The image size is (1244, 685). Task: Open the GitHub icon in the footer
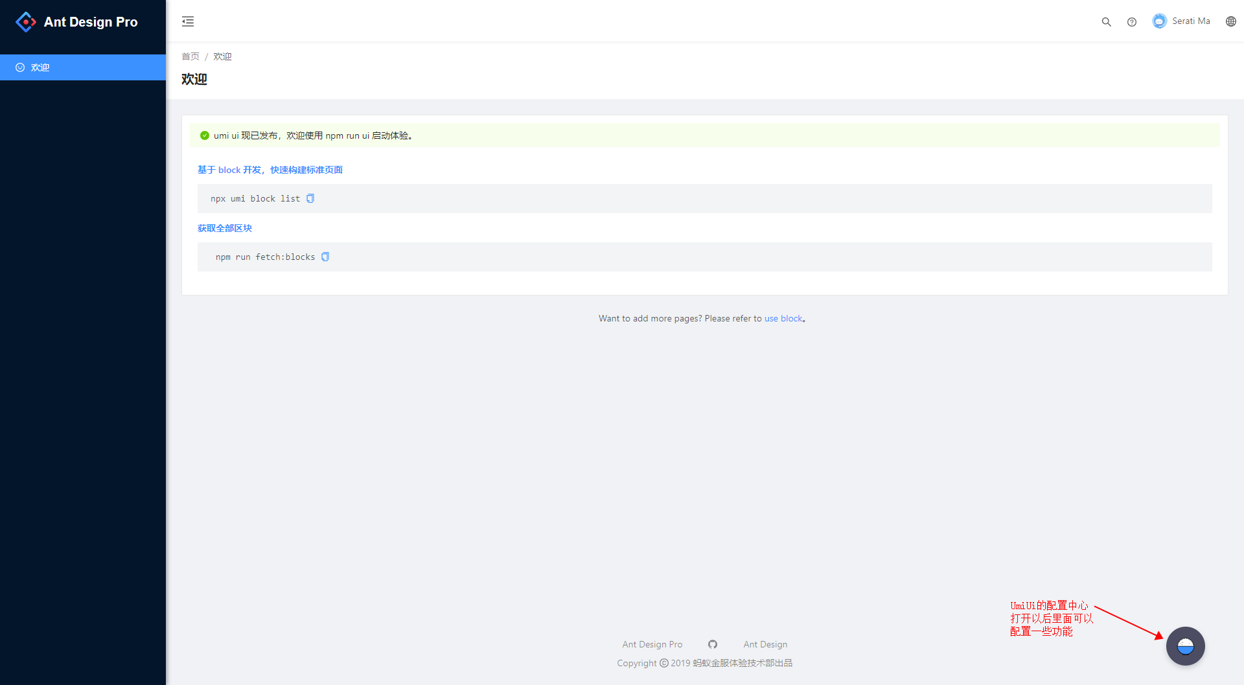[x=713, y=644]
